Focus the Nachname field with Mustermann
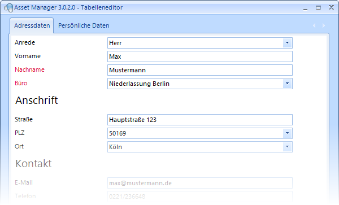 point(200,70)
